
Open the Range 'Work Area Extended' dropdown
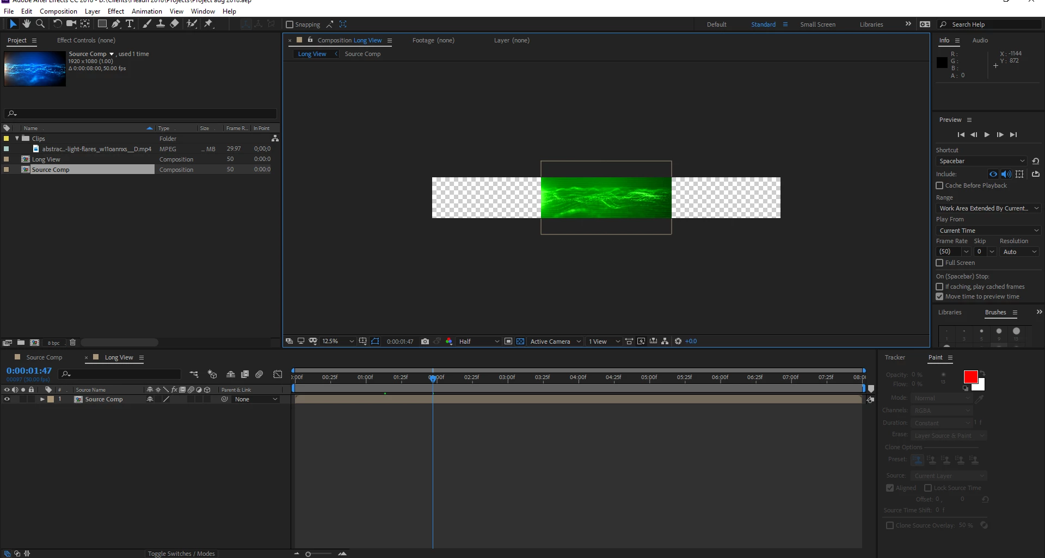coord(988,208)
